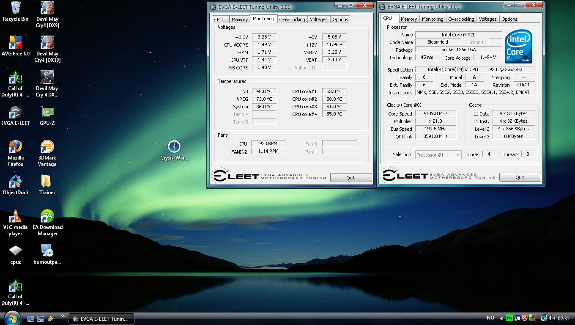Click the Windows Start orb
Screen dimensions: 575x325
pyautogui.click(x=12, y=318)
